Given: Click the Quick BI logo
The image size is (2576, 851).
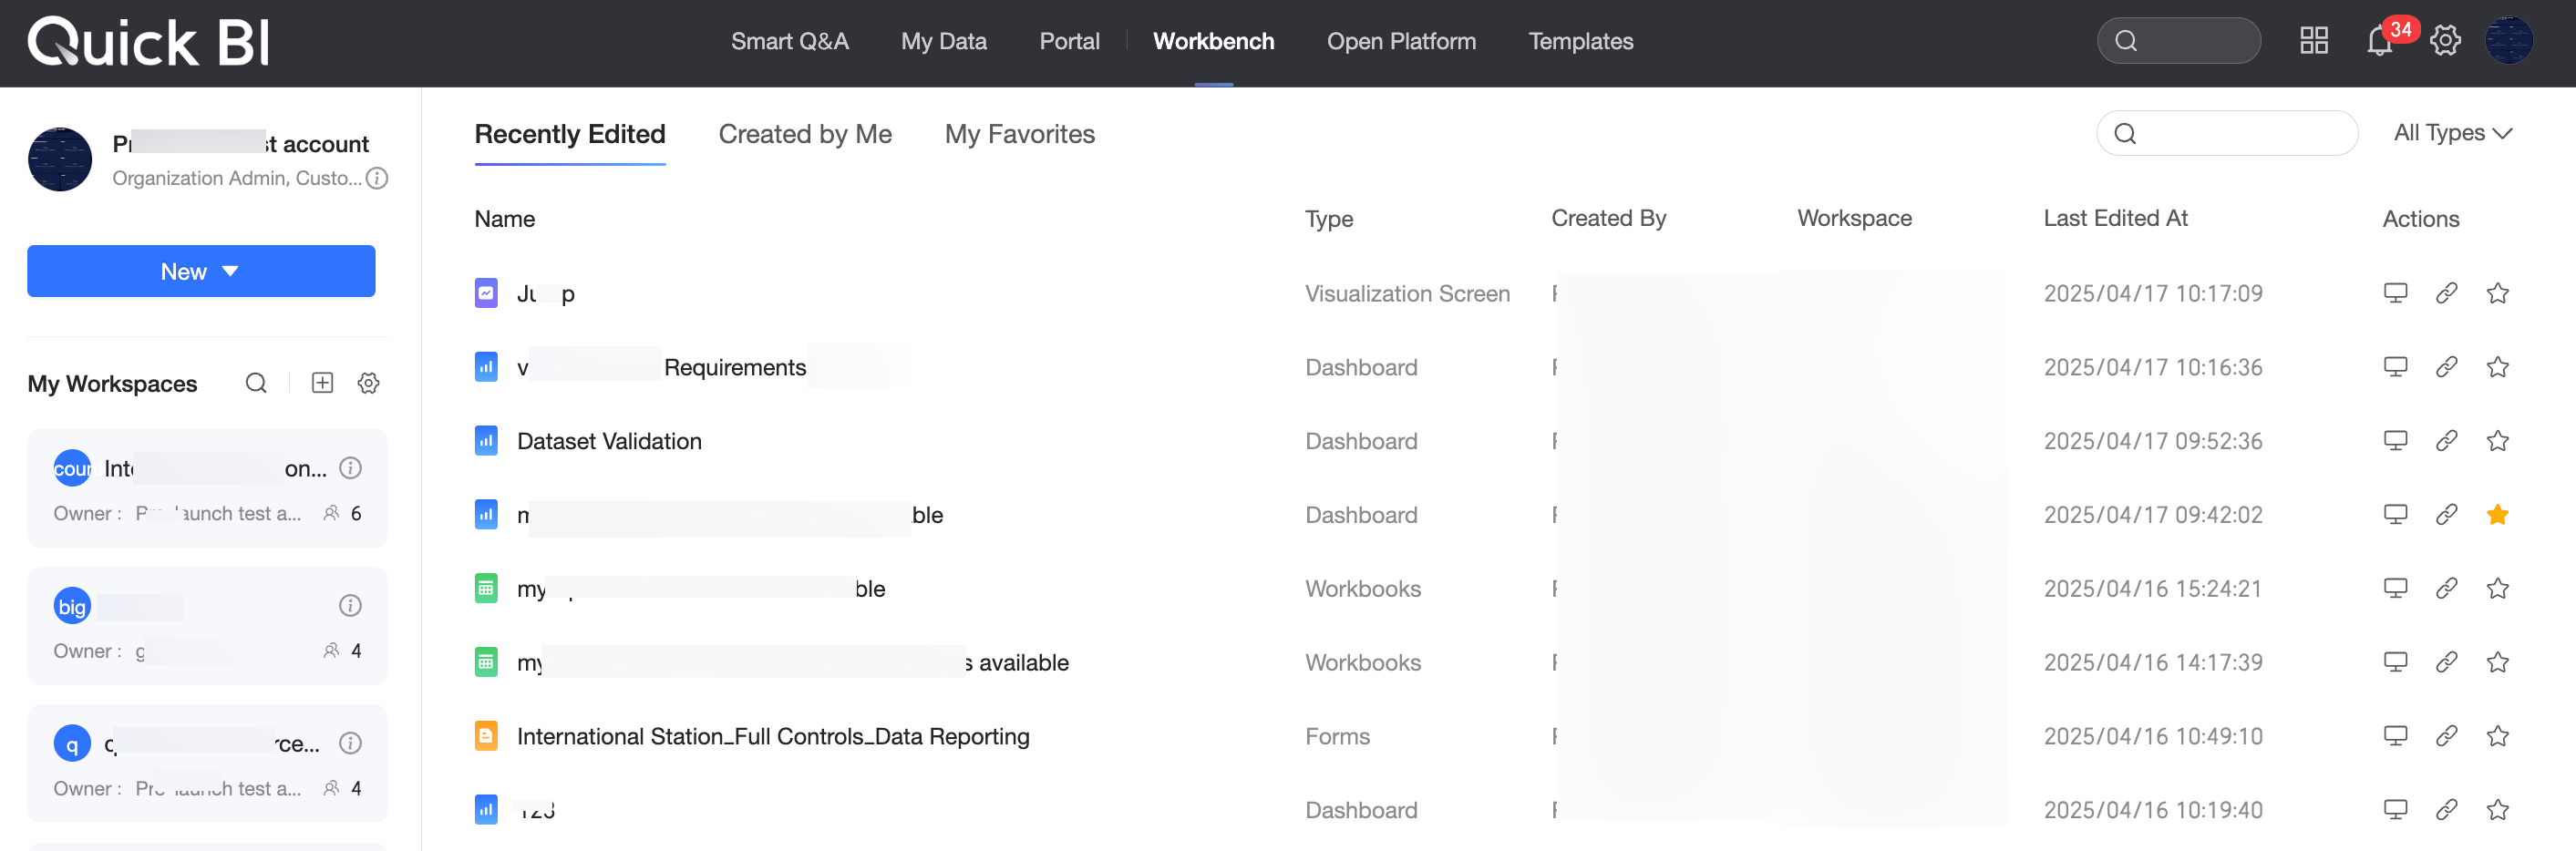Looking at the screenshot, I should click(148, 42).
